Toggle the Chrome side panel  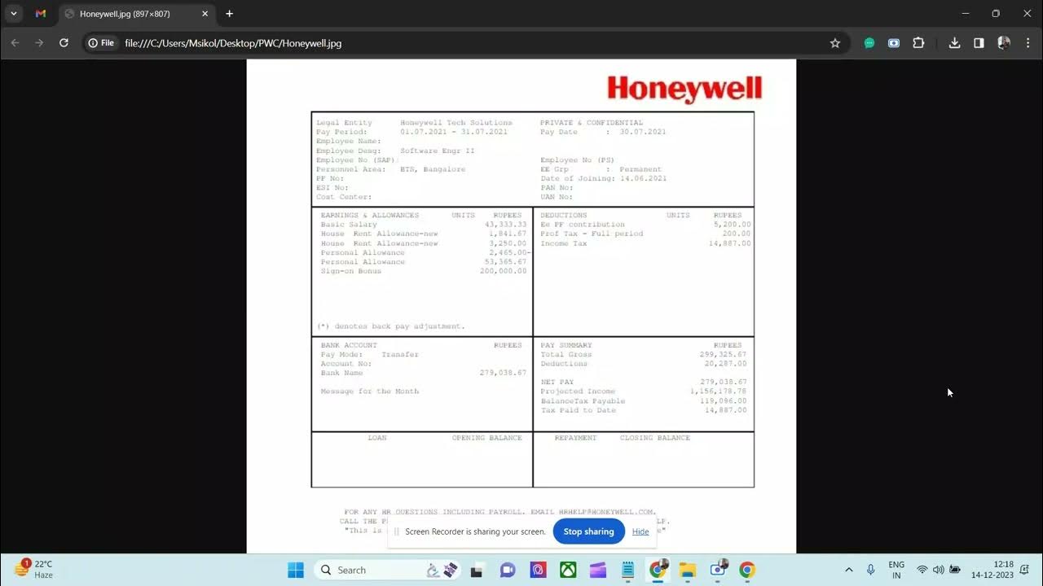pyautogui.click(x=979, y=43)
